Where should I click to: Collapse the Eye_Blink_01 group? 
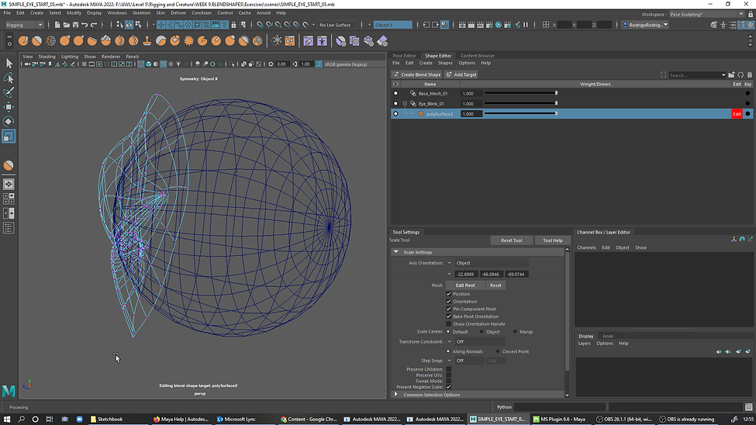405,104
